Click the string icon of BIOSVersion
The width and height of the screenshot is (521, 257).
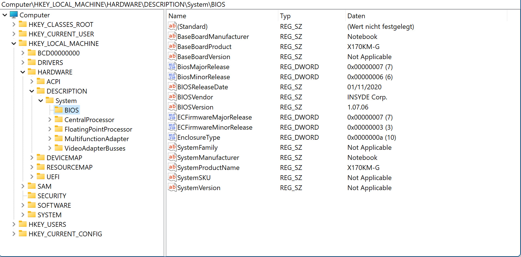tap(172, 107)
